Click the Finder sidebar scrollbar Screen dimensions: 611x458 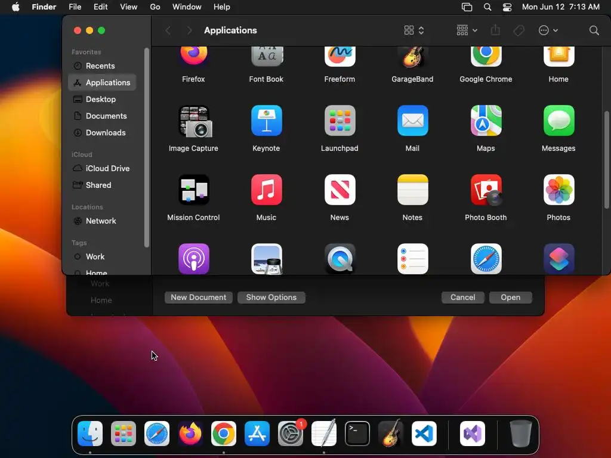point(147,148)
